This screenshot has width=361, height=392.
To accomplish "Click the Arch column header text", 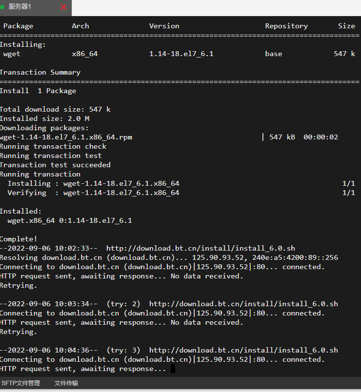I will click(80, 26).
